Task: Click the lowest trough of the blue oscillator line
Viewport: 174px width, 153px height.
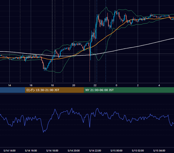Action: click(x=43, y=132)
